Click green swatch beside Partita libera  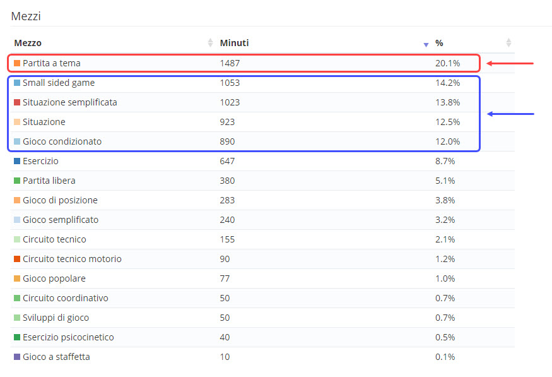click(x=17, y=181)
